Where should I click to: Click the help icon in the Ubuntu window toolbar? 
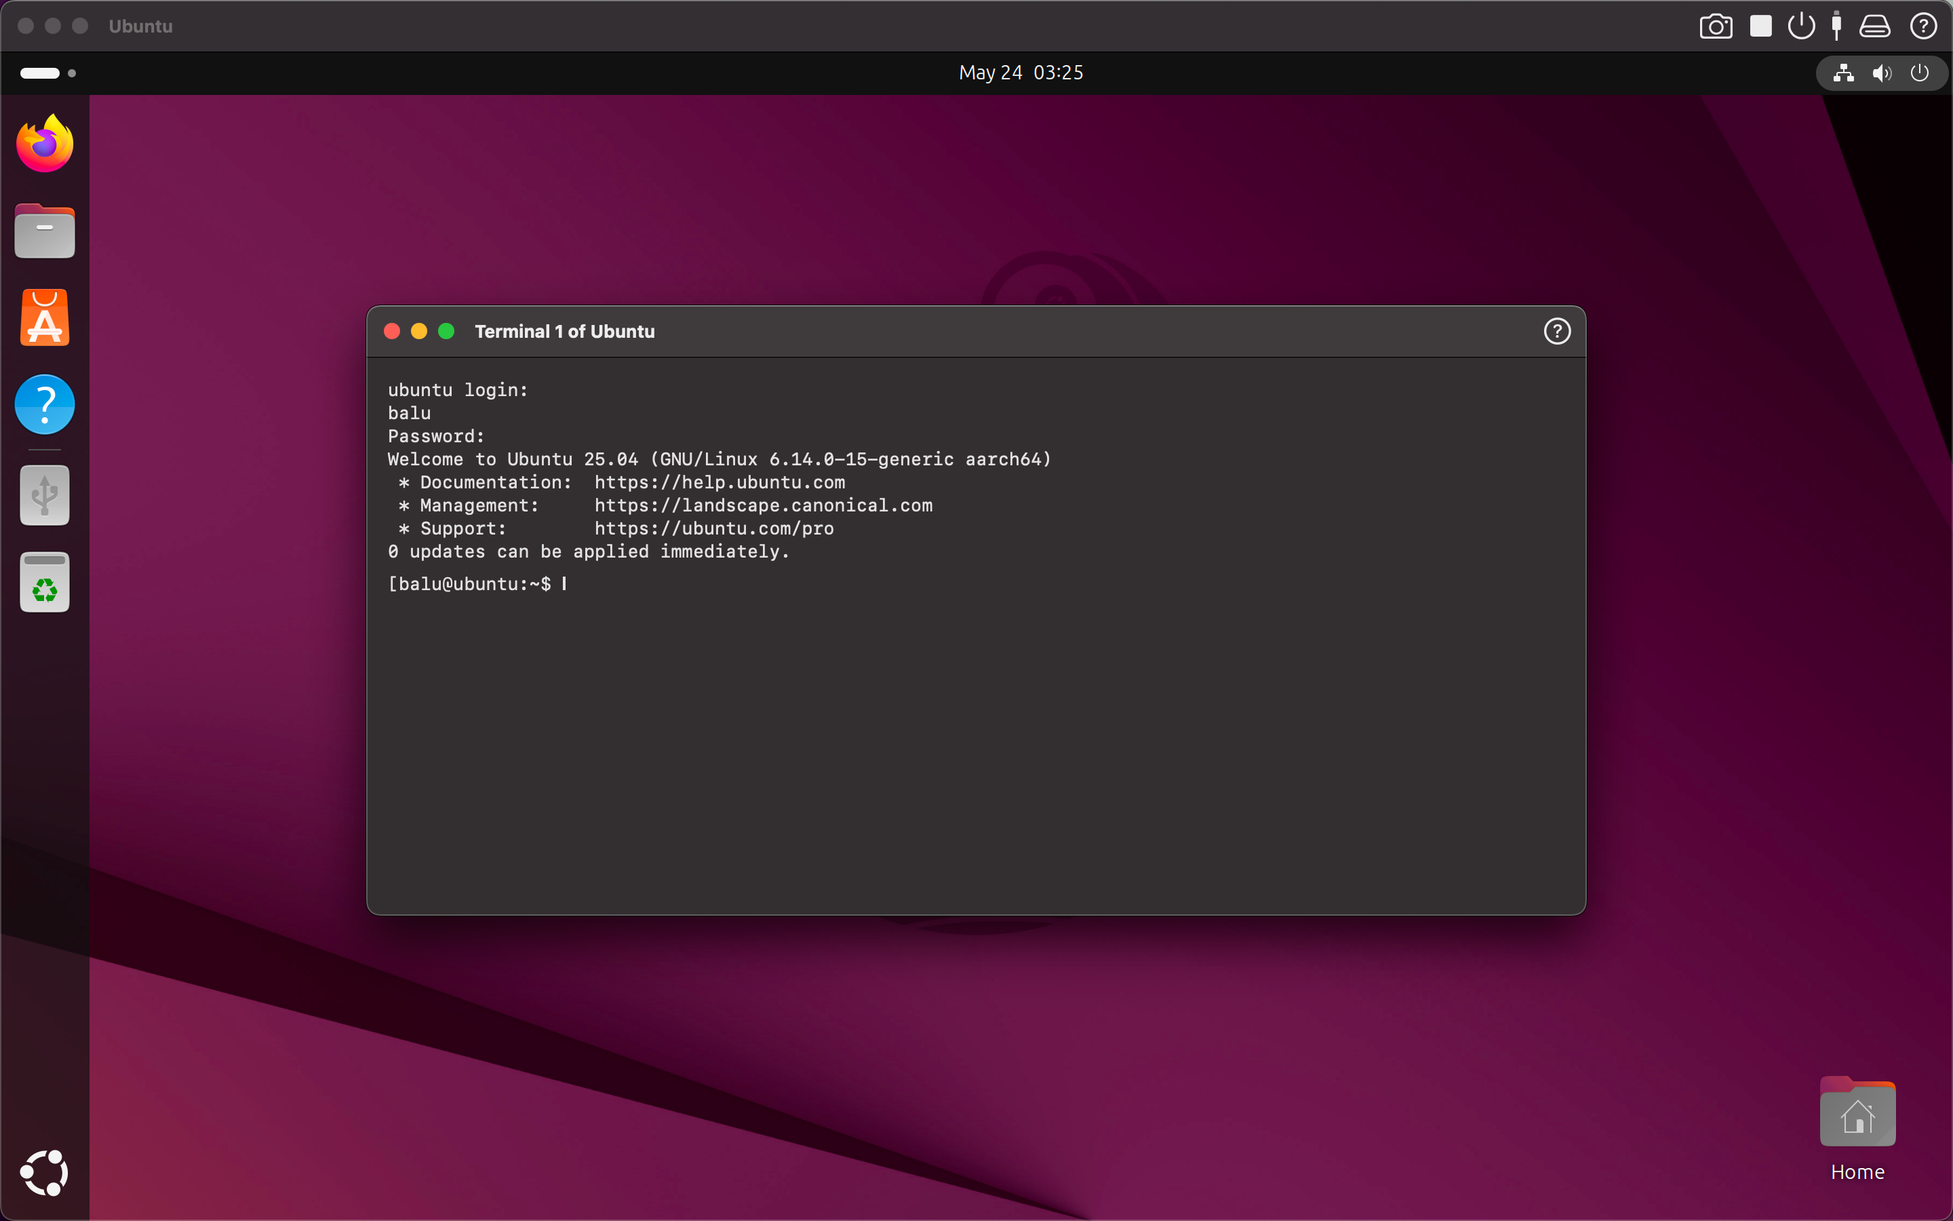pyautogui.click(x=1923, y=26)
